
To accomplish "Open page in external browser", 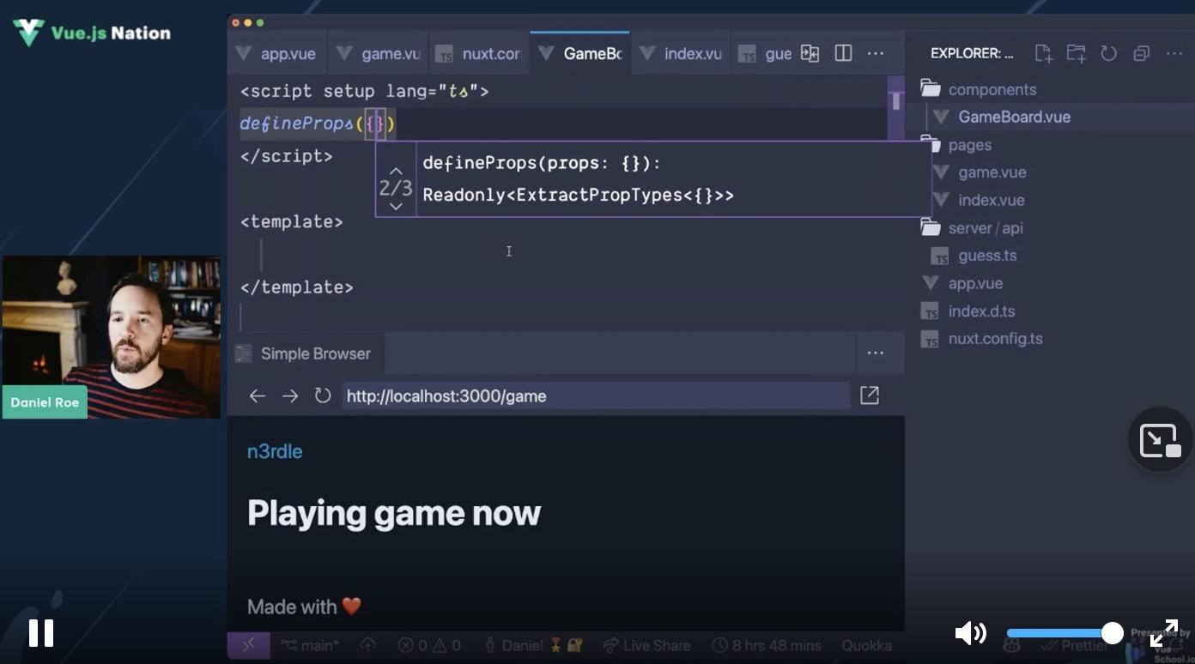I will (869, 395).
